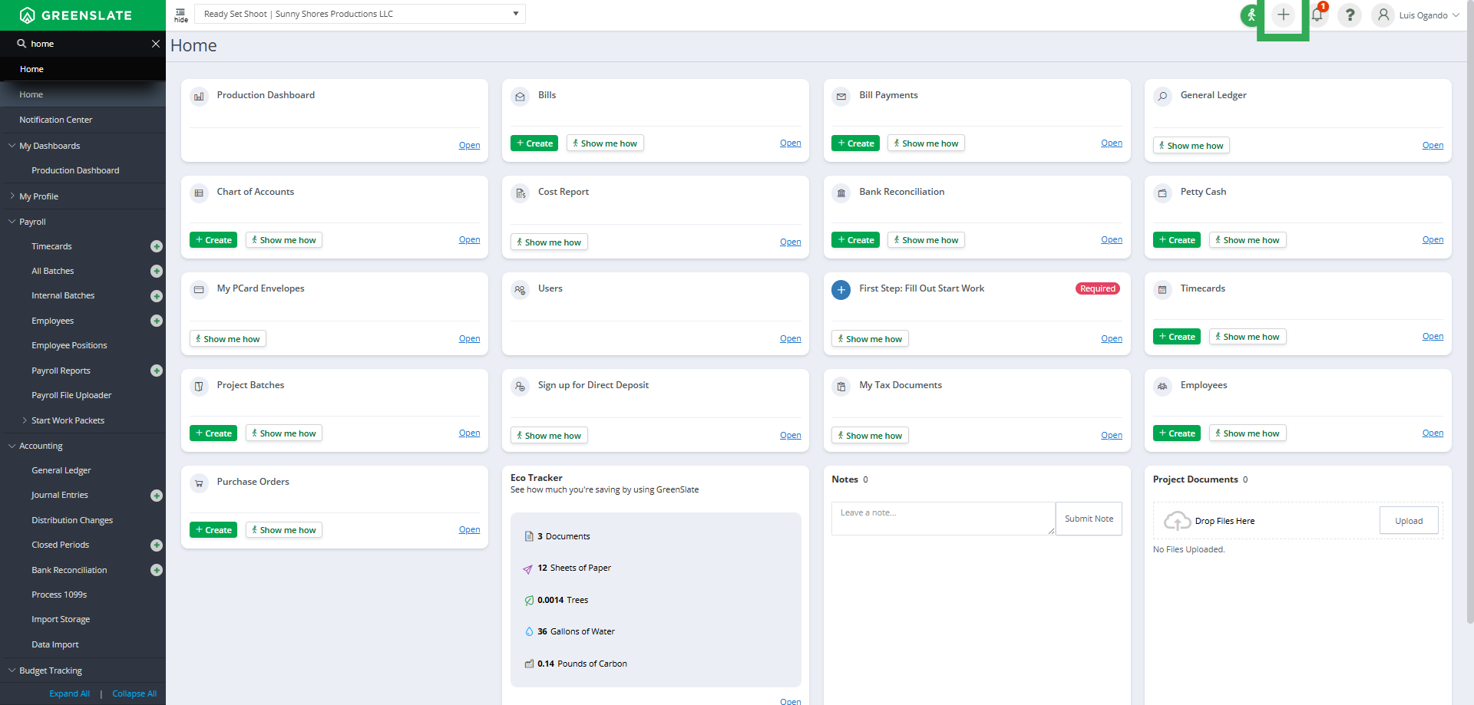Click the notifications bell icon
The image size is (1474, 705).
1317,15
